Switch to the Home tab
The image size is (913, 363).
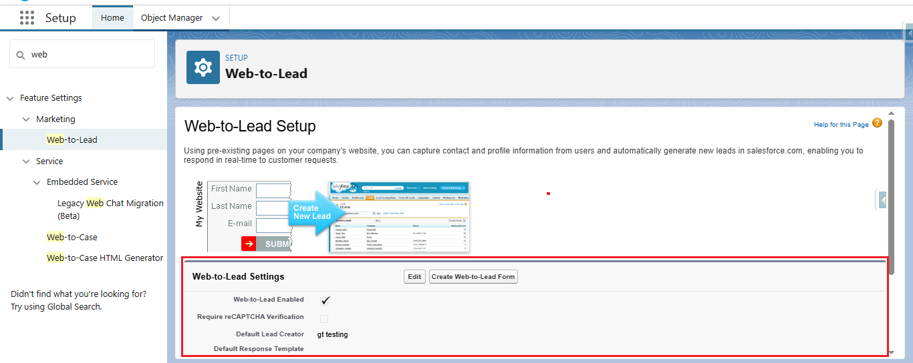coord(112,18)
